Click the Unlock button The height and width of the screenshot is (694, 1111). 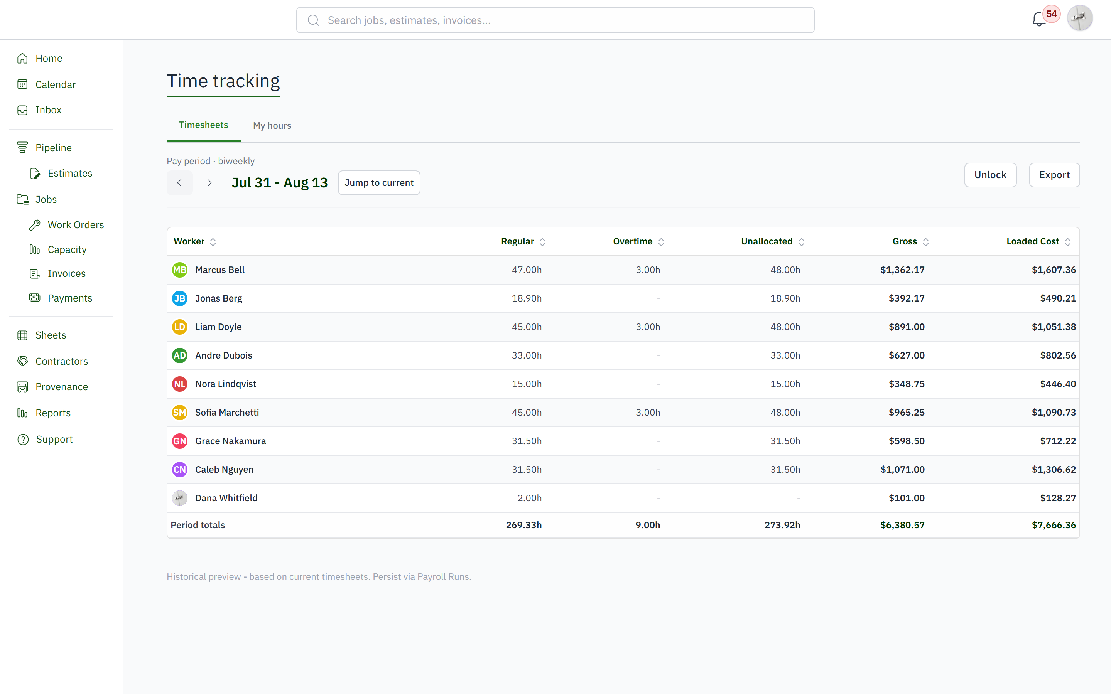click(990, 175)
